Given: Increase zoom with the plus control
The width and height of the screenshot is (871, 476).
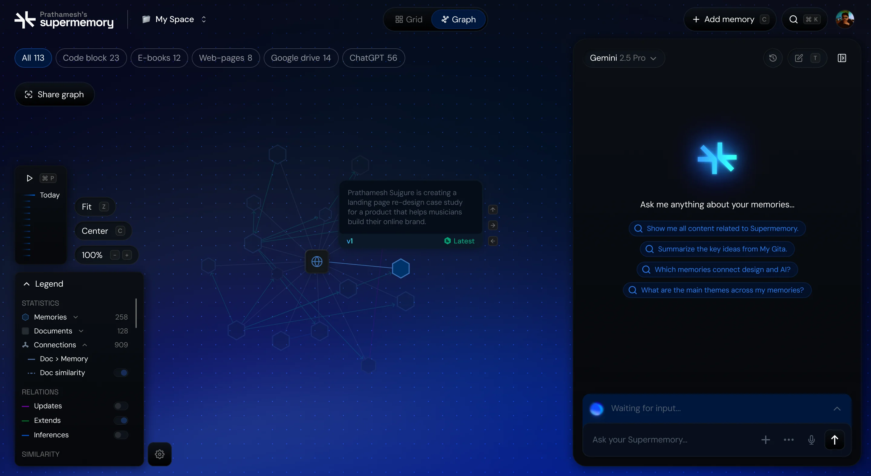Looking at the screenshot, I should (127, 255).
